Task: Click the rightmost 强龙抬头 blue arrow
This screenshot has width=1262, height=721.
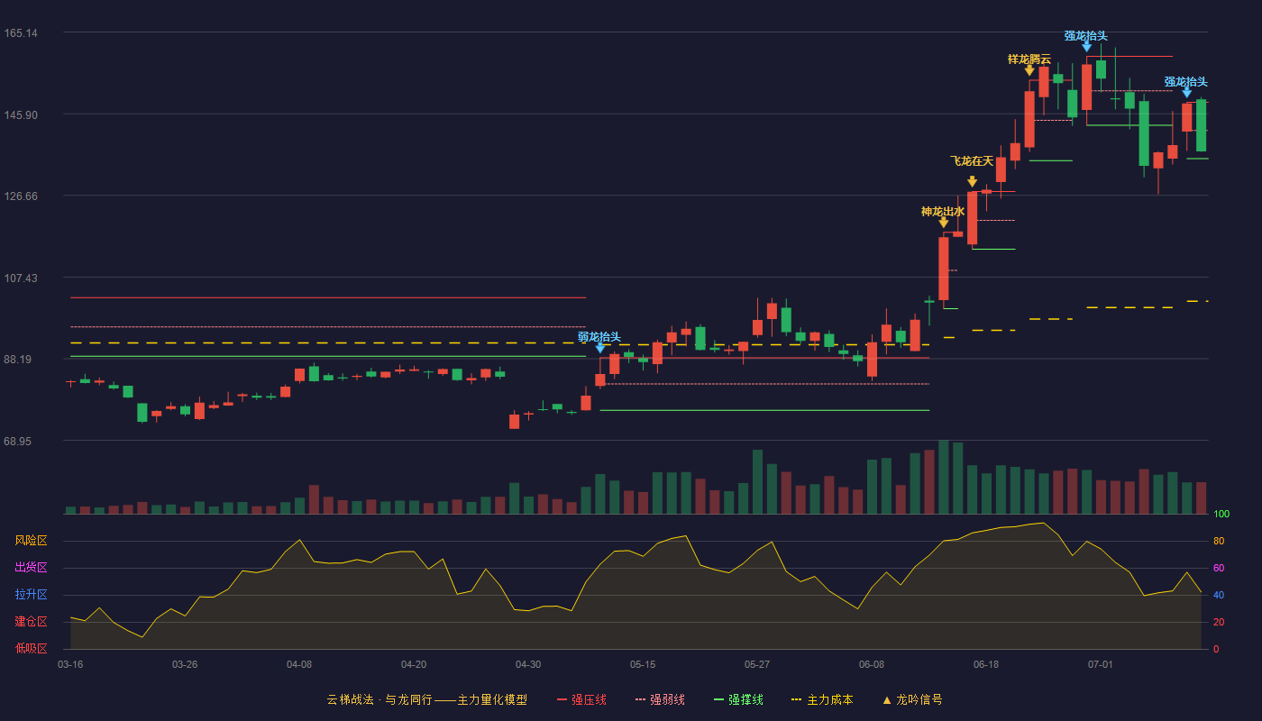Action: pyautogui.click(x=1186, y=92)
